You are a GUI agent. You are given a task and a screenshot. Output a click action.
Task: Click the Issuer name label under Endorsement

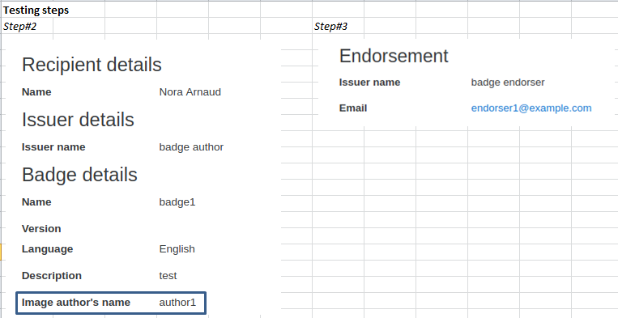[x=369, y=83]
